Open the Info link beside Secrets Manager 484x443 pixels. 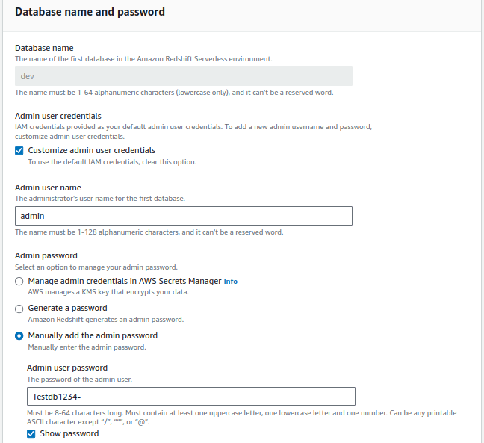pyautogui.click(x=231, y=282)
